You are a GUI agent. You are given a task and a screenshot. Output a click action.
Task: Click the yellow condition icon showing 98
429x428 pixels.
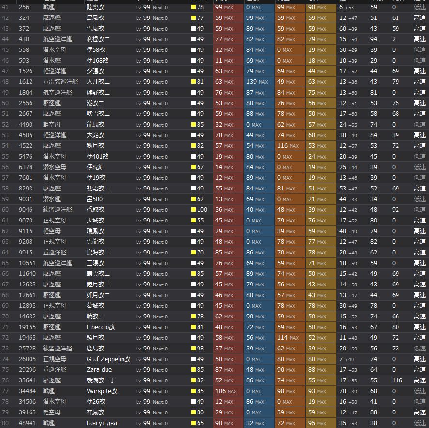193,349
